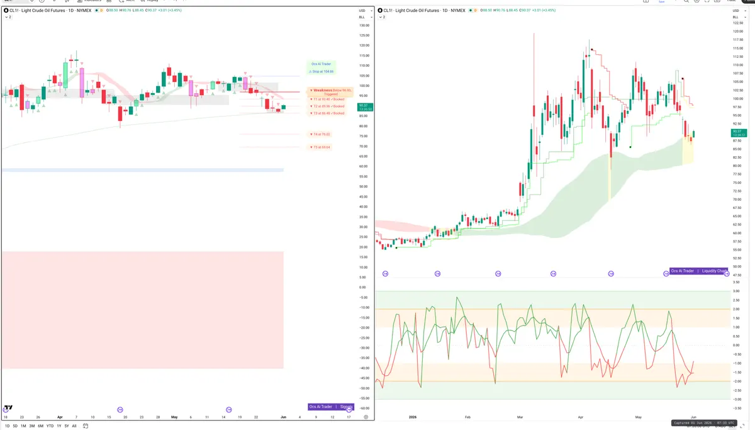
Task: Select the 5D date range
Action: coord(15,426)
